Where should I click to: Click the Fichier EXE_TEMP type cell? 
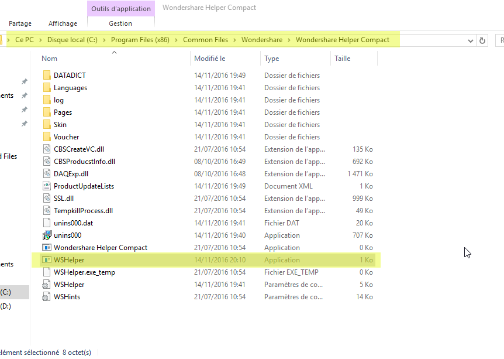coord(291,272)
